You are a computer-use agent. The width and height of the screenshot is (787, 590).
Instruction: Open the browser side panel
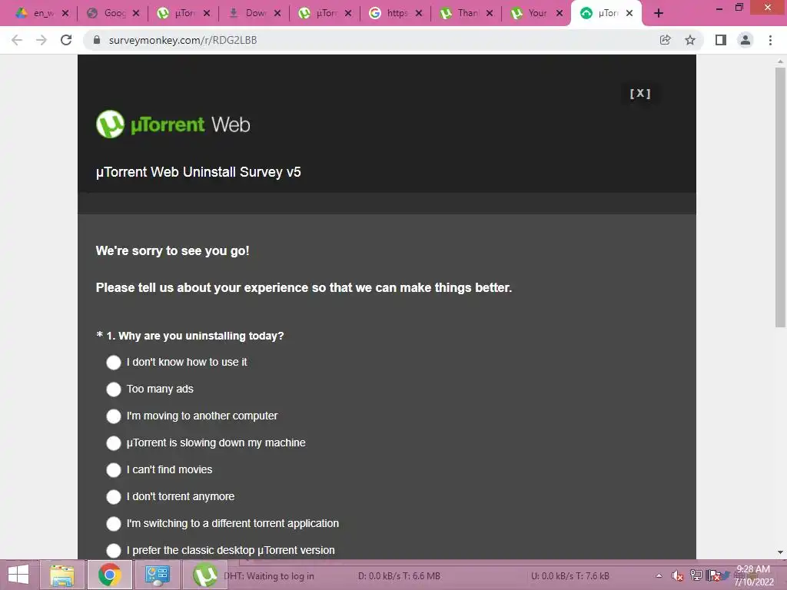point(721,40)
